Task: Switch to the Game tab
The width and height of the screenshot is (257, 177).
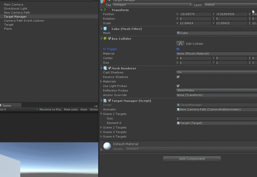Action: 11,106
